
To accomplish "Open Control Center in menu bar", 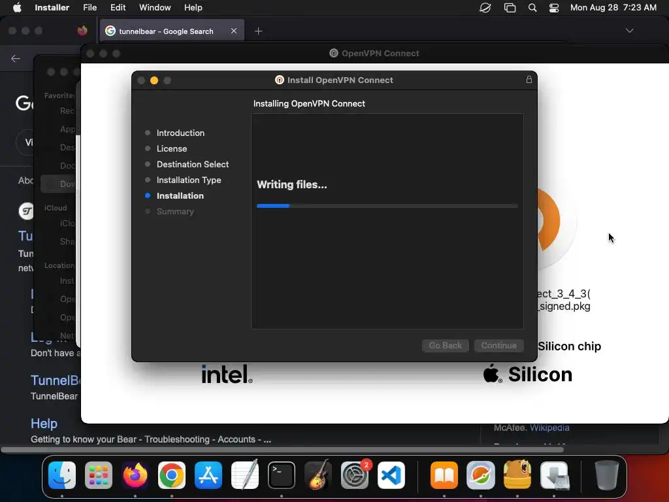I will [554, 8].
